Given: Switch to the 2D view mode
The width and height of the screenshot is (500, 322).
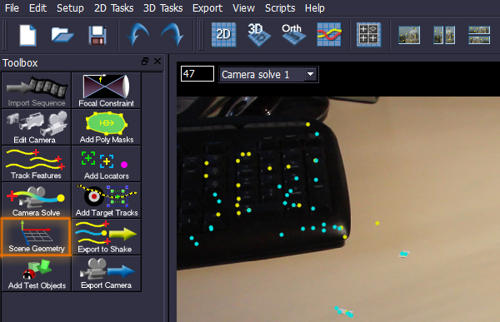Looking at the screenshot, I should 224,34.
